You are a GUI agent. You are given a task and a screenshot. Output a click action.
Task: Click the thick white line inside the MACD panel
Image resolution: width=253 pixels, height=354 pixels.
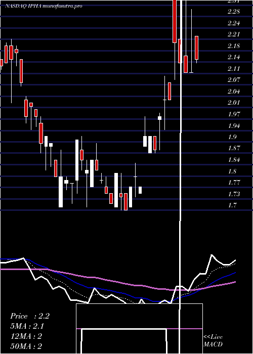pos(124,341)
